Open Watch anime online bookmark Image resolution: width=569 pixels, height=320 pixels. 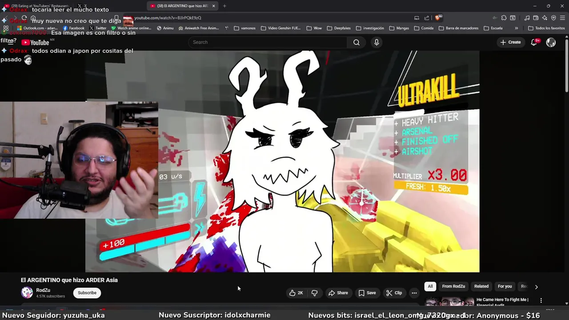point(131,28)
